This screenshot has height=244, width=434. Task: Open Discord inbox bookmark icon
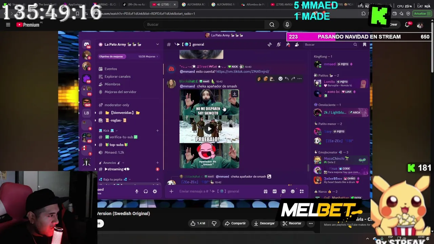point(364,44)
